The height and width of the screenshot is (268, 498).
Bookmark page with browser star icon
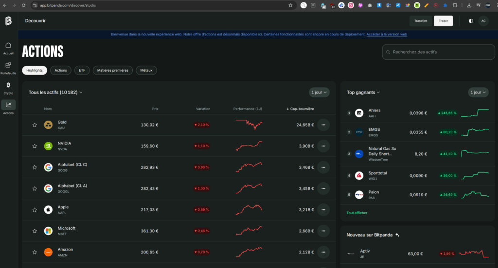click(290, 5)
